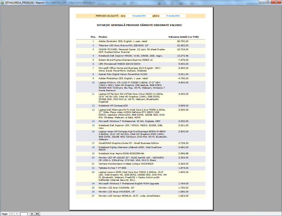282x216 pixels.
Task: Click the value 28.750,00
Action: click(x=183, y=41)
